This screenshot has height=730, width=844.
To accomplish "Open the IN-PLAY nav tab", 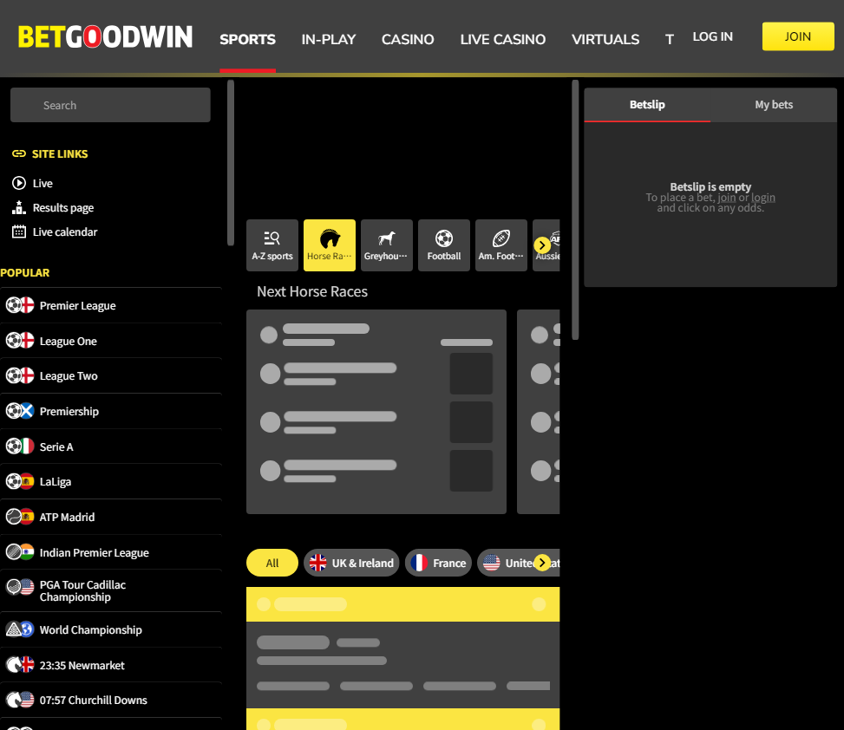I will coord(329,39).
